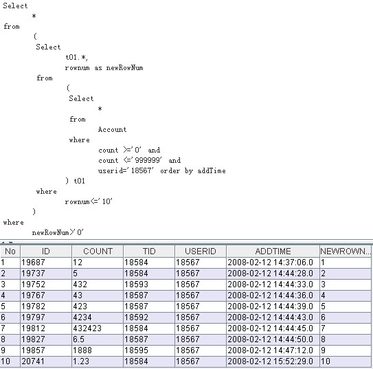Screen dimensions: 373x369
Task: Select the cell with COUNT 6.5
Action: tap(98, 339)
